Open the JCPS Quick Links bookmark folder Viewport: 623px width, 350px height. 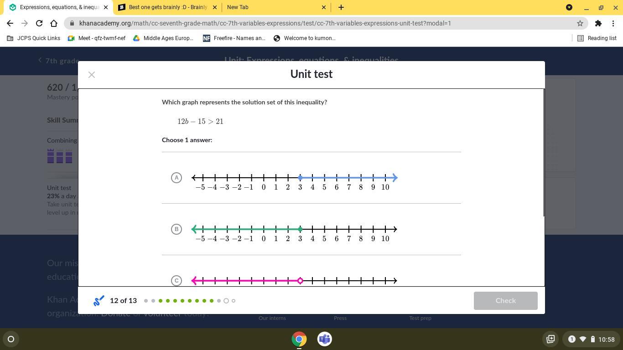click(34, 38)
